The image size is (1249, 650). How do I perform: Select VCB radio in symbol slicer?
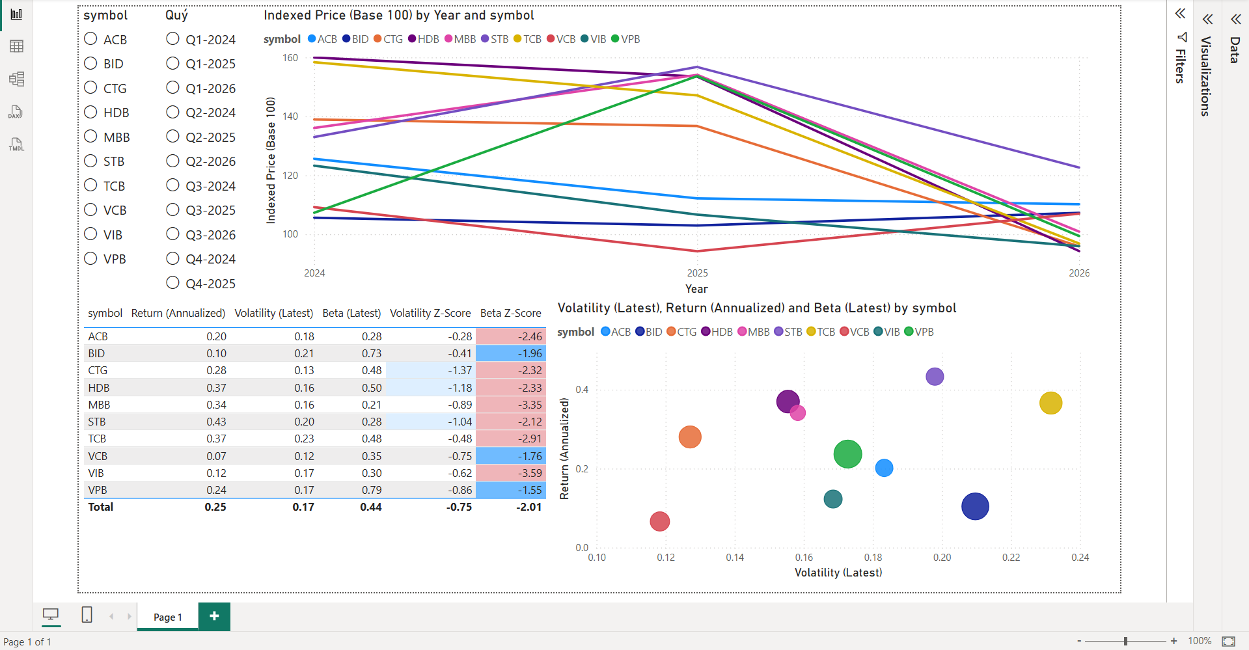point(91,210)
